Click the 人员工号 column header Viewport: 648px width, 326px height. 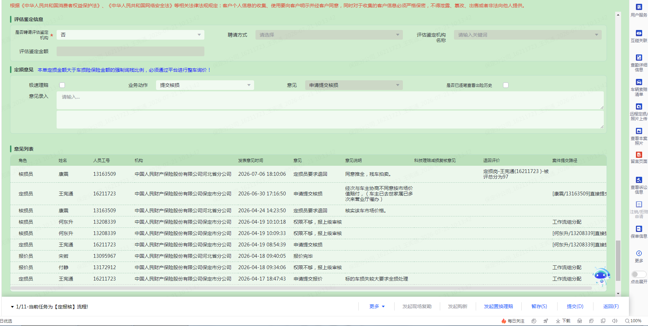click(x=101, y=161)
